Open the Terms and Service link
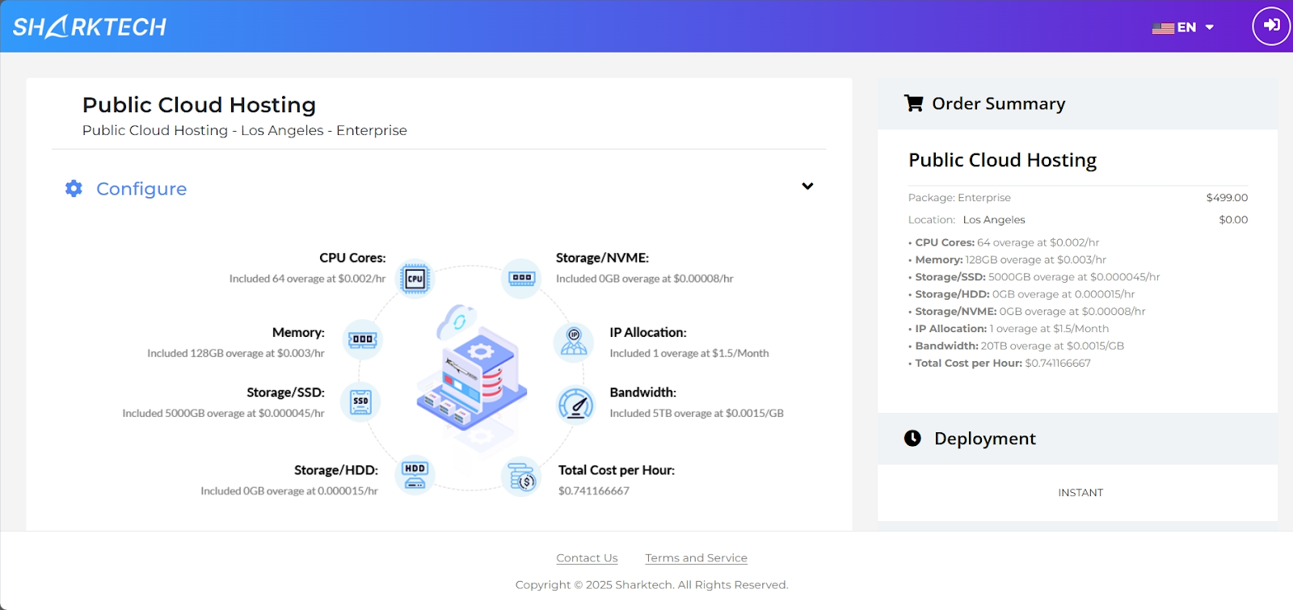The image size is (1293, 610). pos(696,557)
